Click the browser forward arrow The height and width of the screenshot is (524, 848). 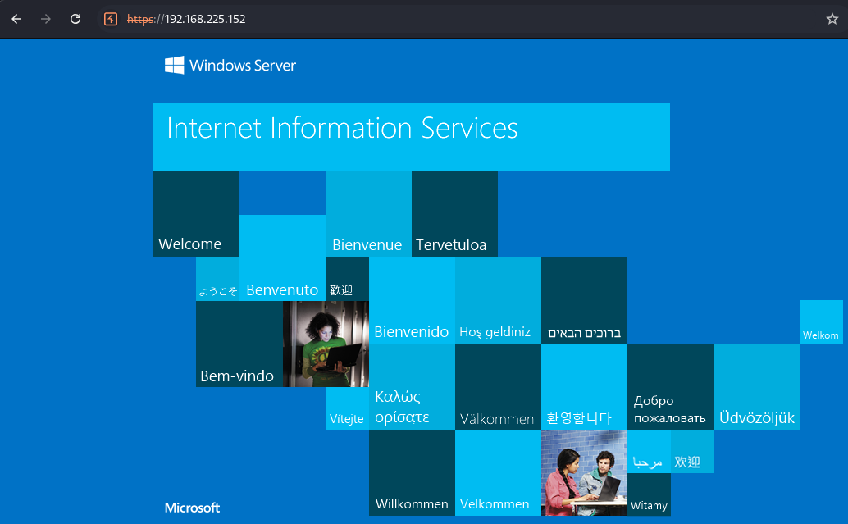pyautogui.click(x=46, y=19)
